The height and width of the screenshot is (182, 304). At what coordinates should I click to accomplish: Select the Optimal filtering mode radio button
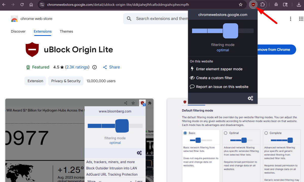point(226,133)
